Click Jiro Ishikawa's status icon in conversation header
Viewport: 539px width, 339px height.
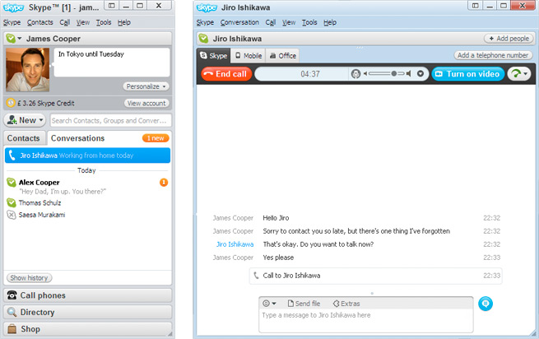click(x=203, y=39)
